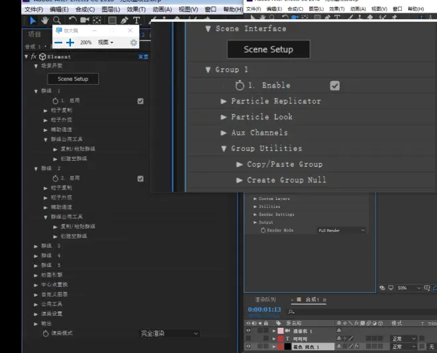Select the Pen tool in left window toolbar

pos(124,21)
